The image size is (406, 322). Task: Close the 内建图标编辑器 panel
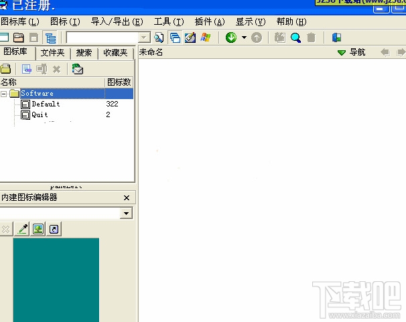pos(127,198)
